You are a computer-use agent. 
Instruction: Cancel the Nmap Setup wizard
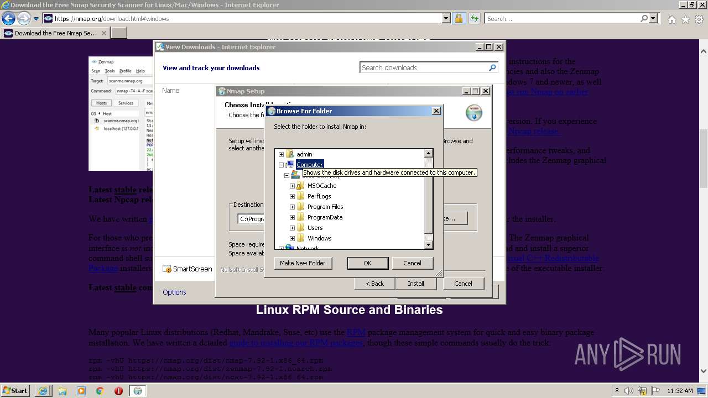click(463, 284)
